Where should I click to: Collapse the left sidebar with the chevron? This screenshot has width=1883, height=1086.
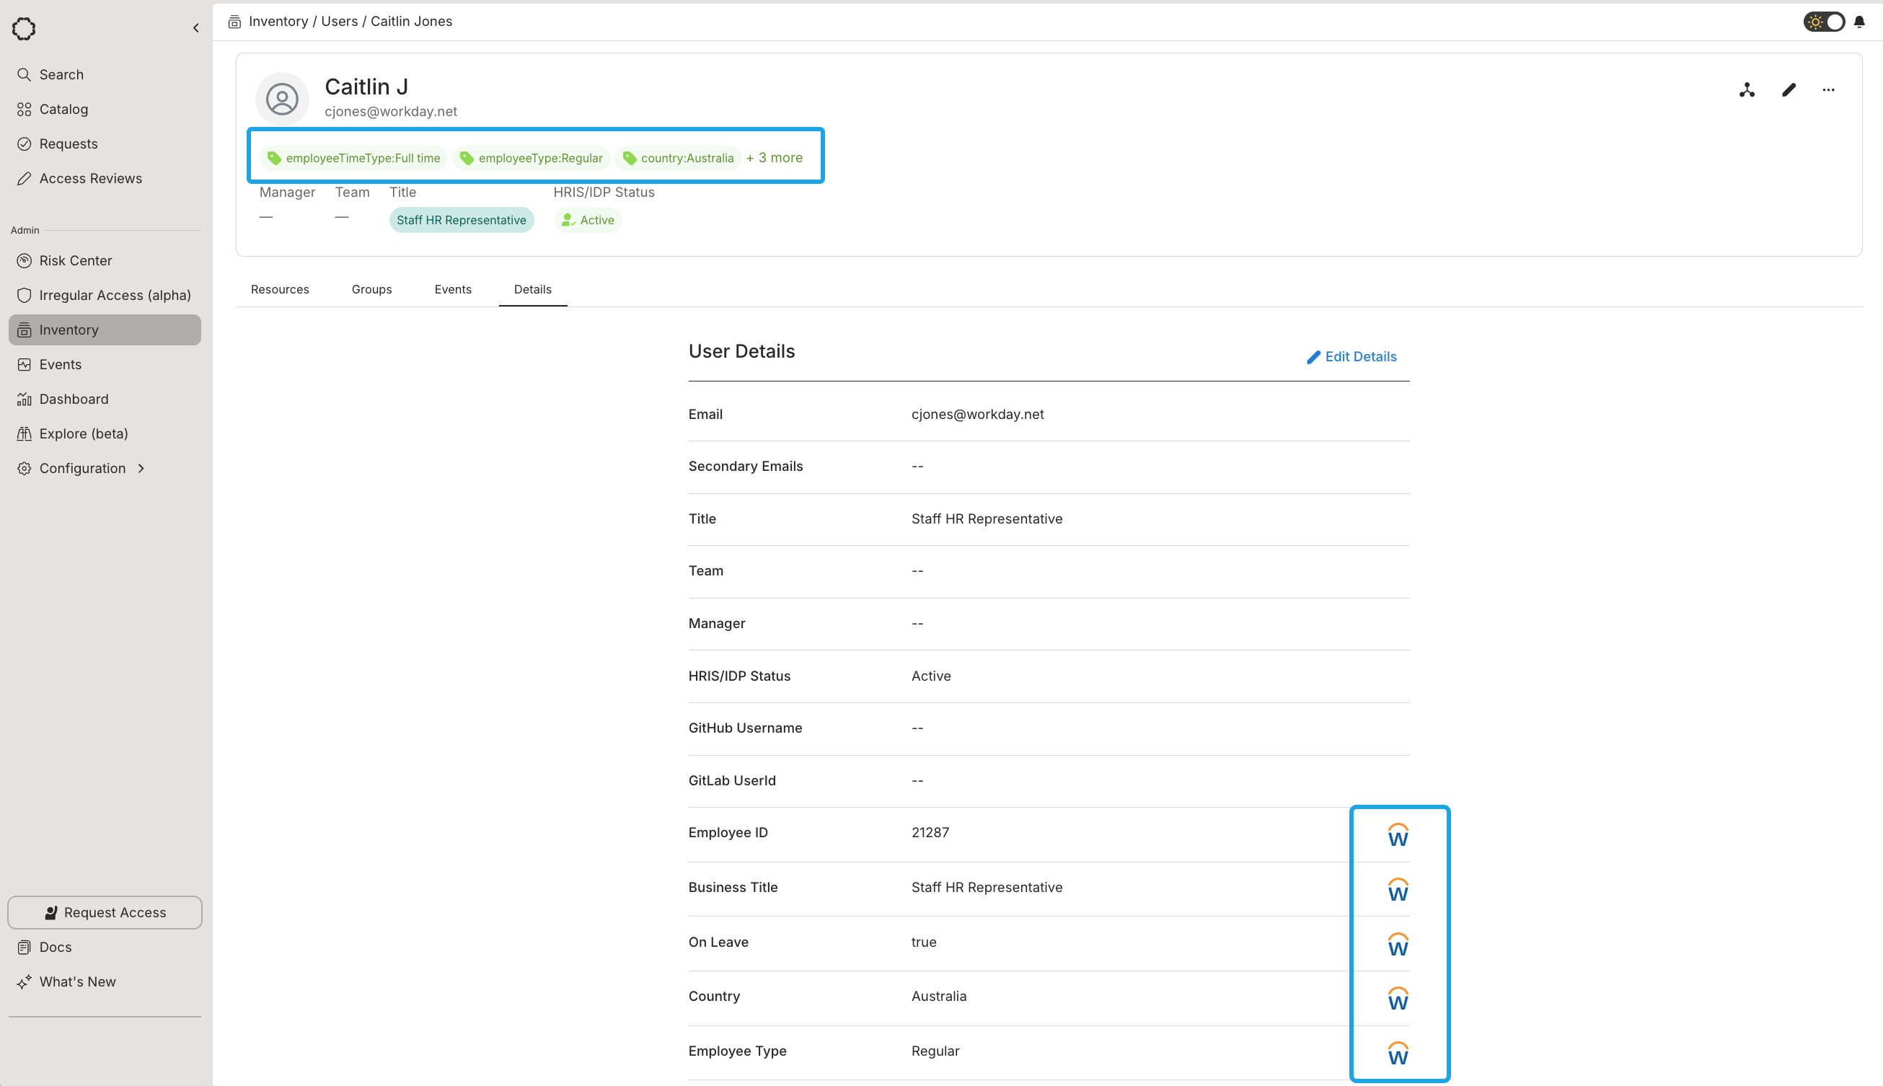[x=196, y=28]
